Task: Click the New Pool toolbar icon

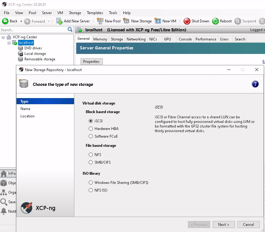Action: coord(100,21)
